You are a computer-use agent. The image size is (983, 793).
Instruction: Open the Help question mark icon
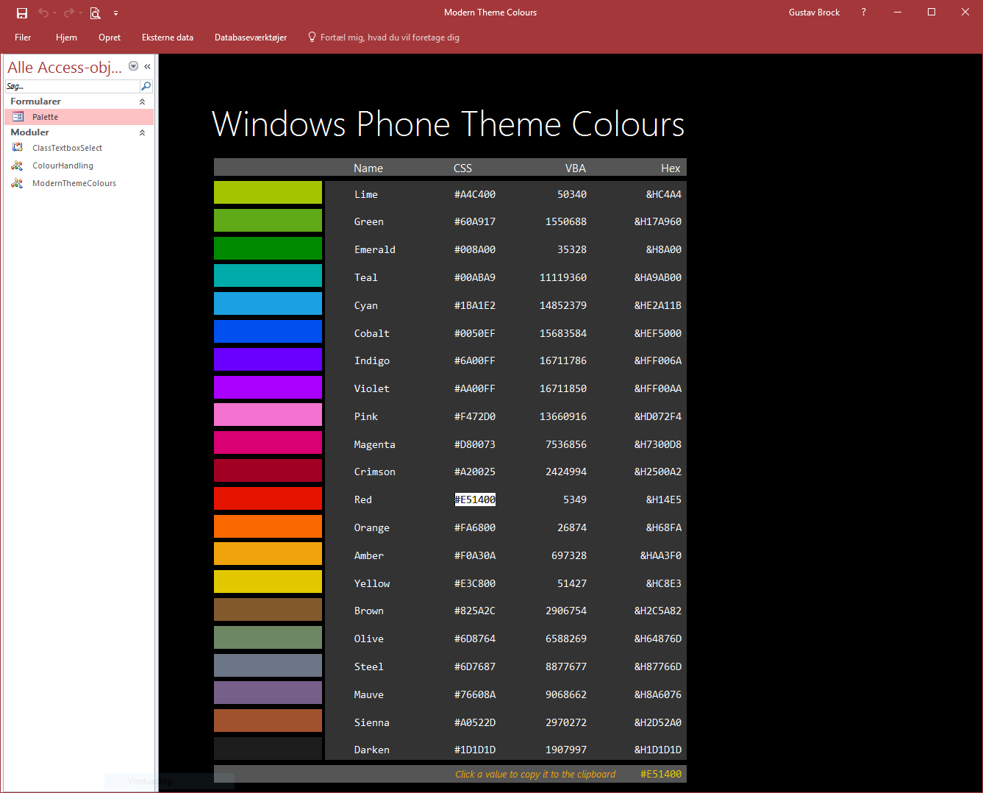tap(863, 13)
